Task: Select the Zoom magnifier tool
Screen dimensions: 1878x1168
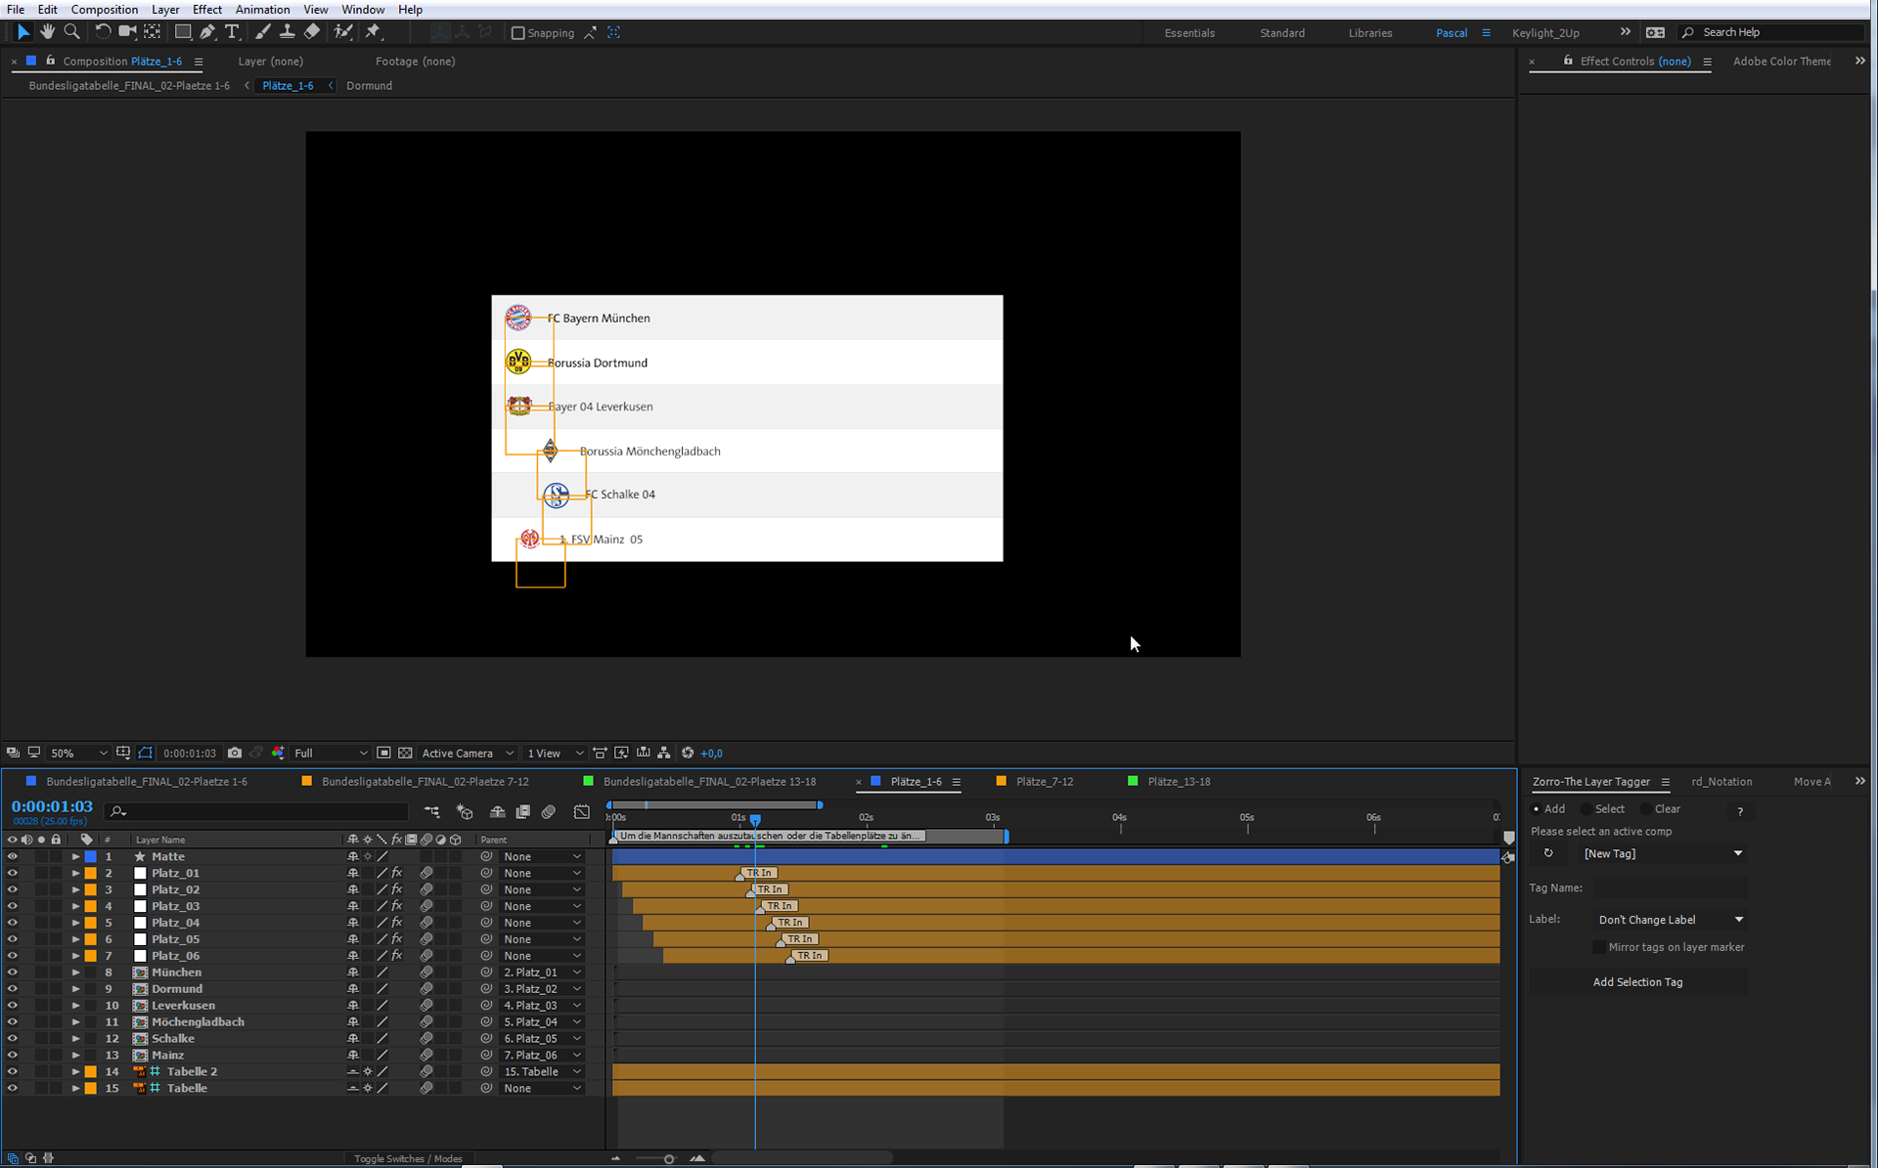Action: 71,32
